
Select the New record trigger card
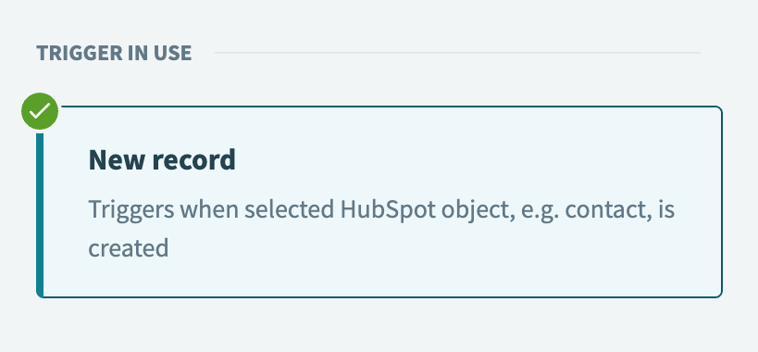point(379,202)
